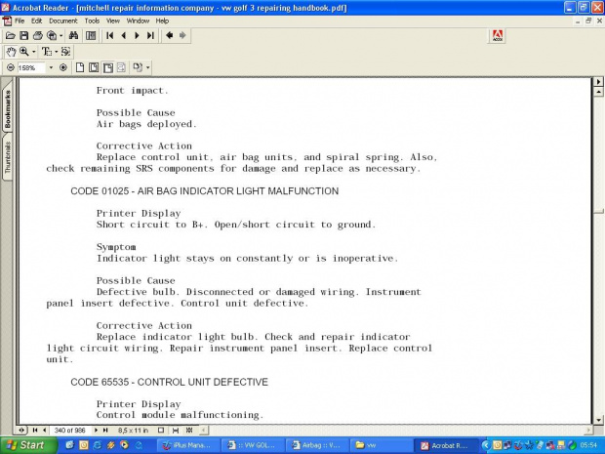
Task: Launch Windows Media Player from quick launch
Action: click(124, 445)
